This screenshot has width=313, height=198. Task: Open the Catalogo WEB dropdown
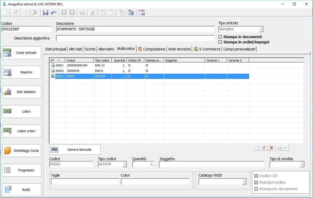[244, 182]
